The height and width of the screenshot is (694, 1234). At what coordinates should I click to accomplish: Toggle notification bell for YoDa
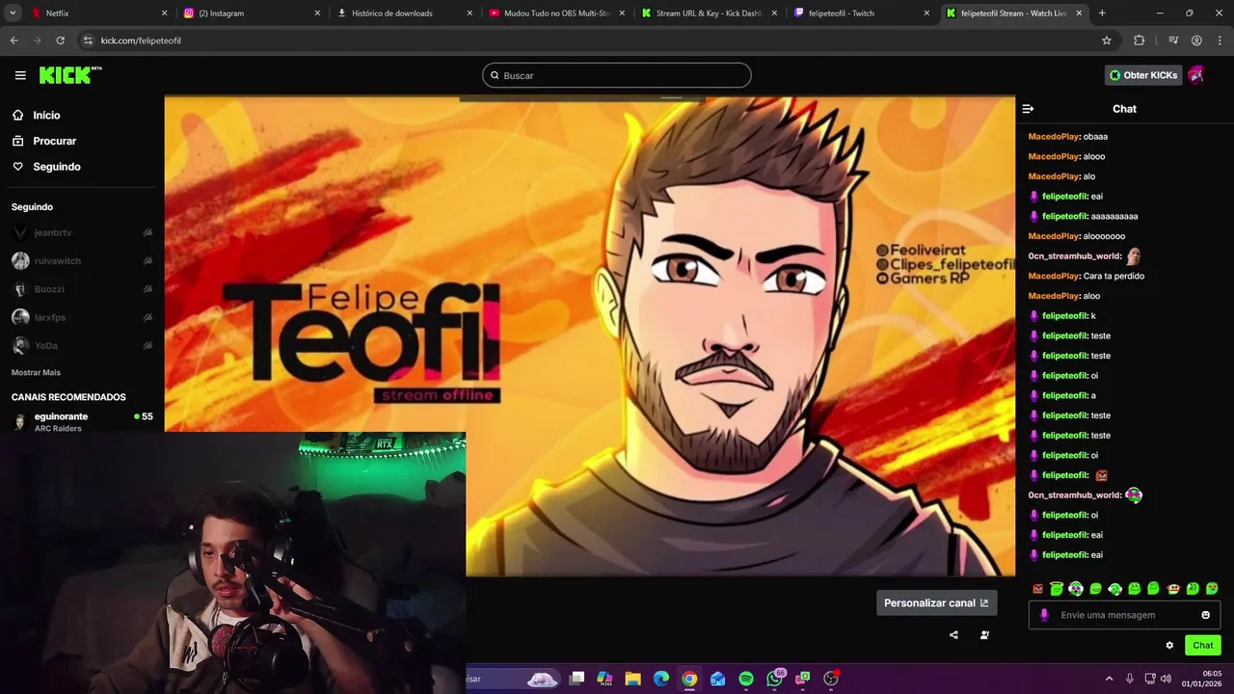(x=148, y=345)
